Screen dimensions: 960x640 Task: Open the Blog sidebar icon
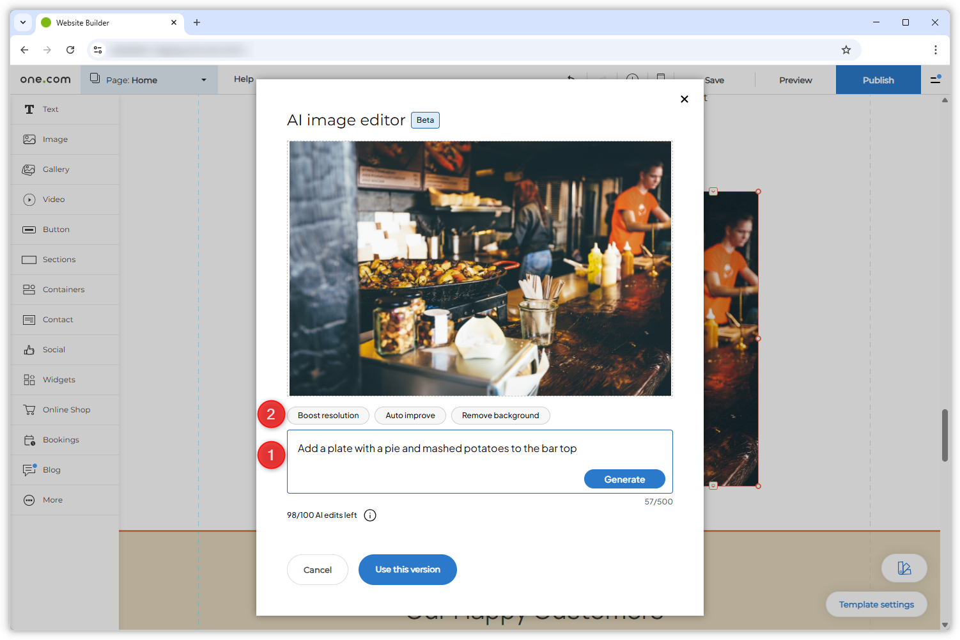29,469
